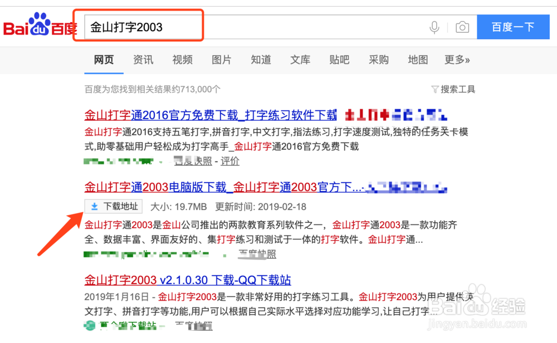The width and height of the screenshot is (557, 343).
Task: Click the 下载地址 download button
Action: pyautogui.click(x=113, y=206)
